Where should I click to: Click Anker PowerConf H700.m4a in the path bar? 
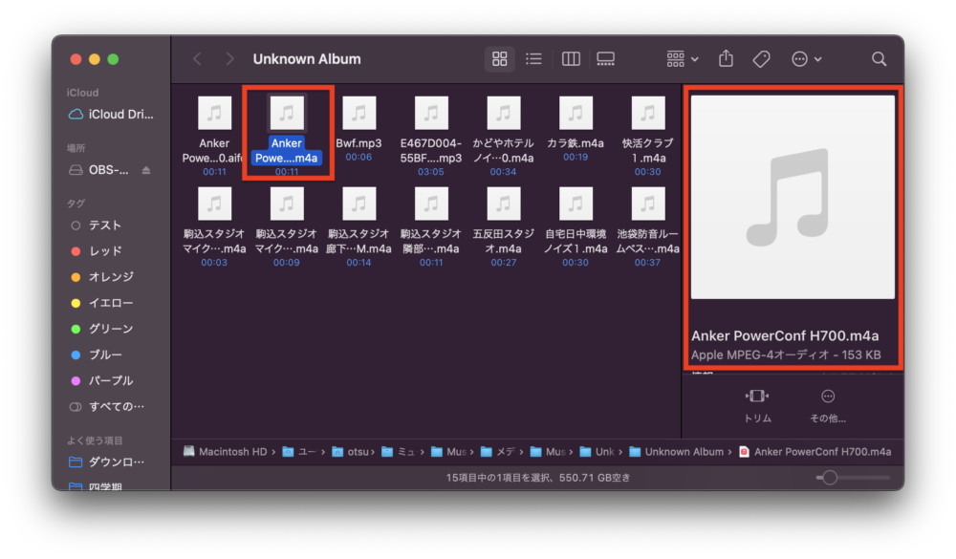tap(815, 452)
